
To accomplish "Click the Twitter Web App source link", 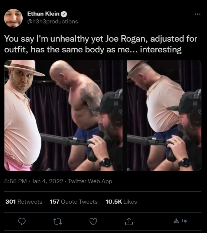I will [90, 181].
